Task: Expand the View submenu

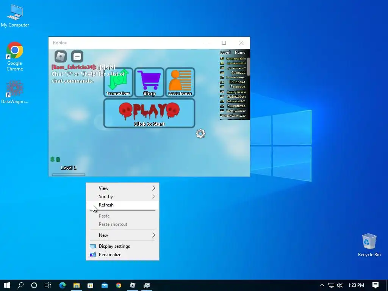Action: (122, 188)
